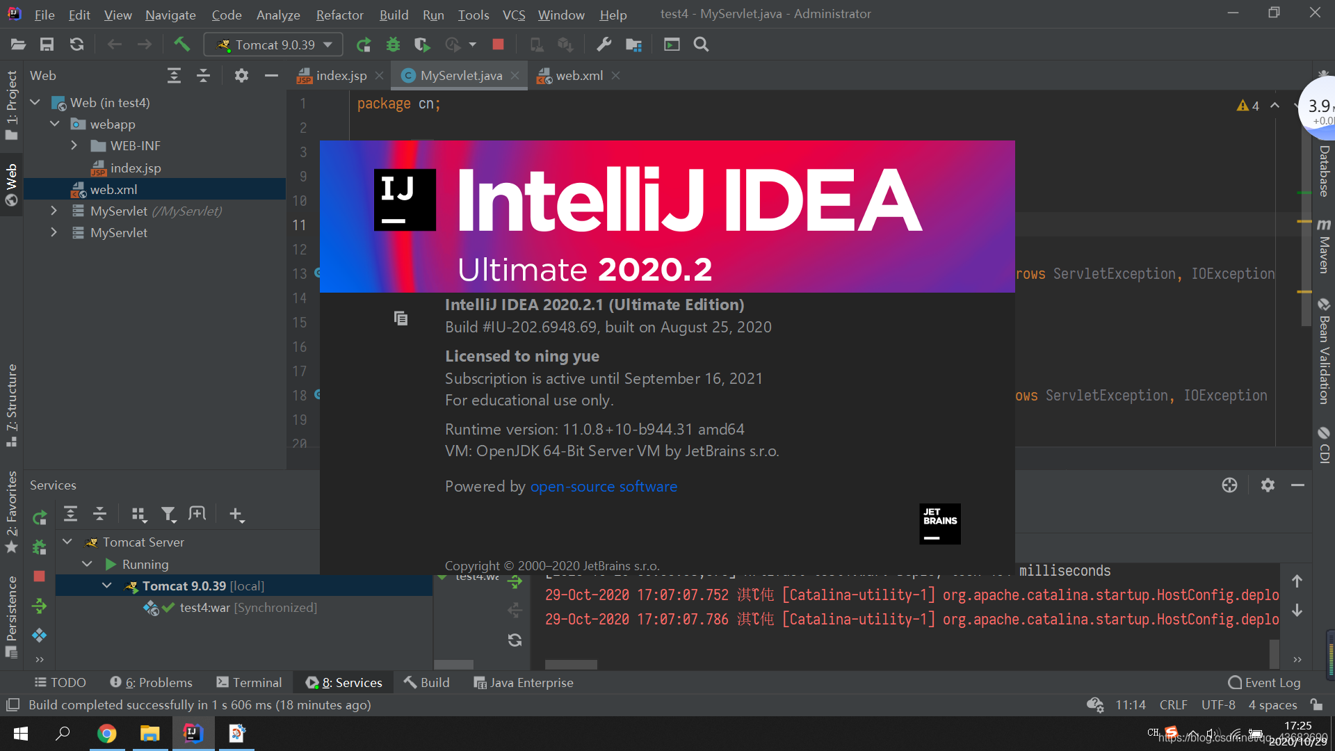The width and height of the screenshot is (1335, 751).
Task: Follow the open-source software link
Action: coord(604,486)
